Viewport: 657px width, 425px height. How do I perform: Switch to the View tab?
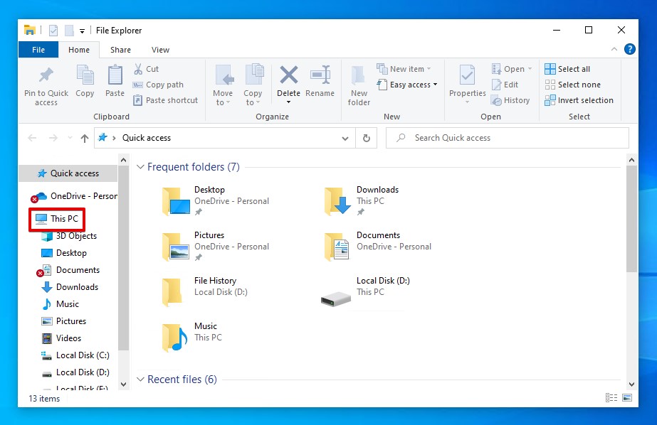160,50
